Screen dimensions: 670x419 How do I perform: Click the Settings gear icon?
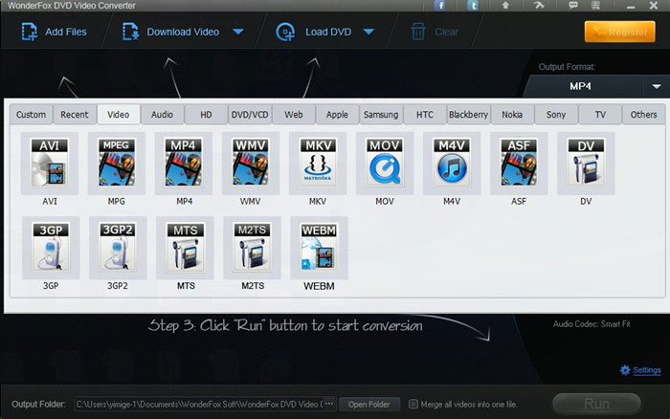(625, 370)
